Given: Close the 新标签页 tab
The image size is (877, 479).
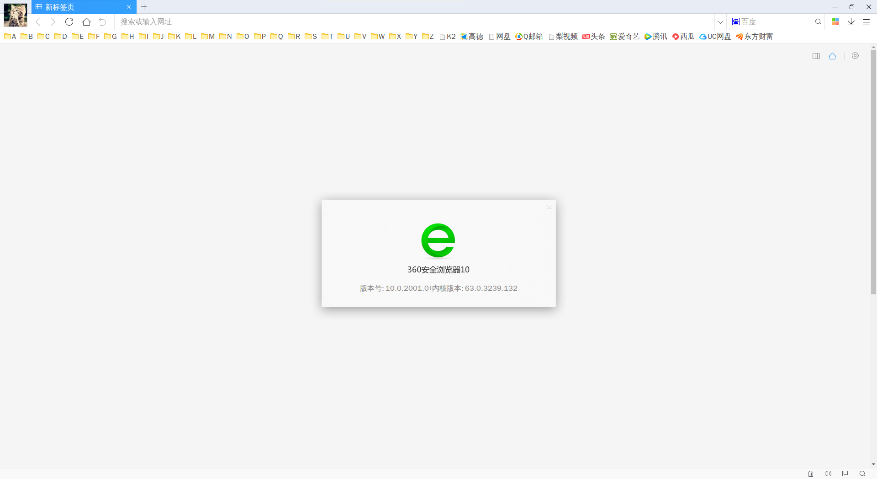Looking at the screenshot, I should 129,7.
